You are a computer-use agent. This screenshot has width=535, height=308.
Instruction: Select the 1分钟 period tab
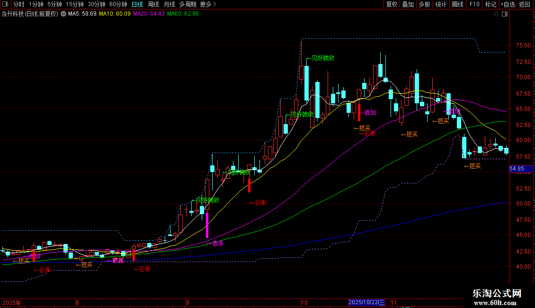pyautogui.click(x=36, y=4)
